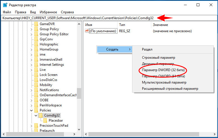Click the LowDiskCss folder icon
The image size is (218, 138).
tap(36, 80)
